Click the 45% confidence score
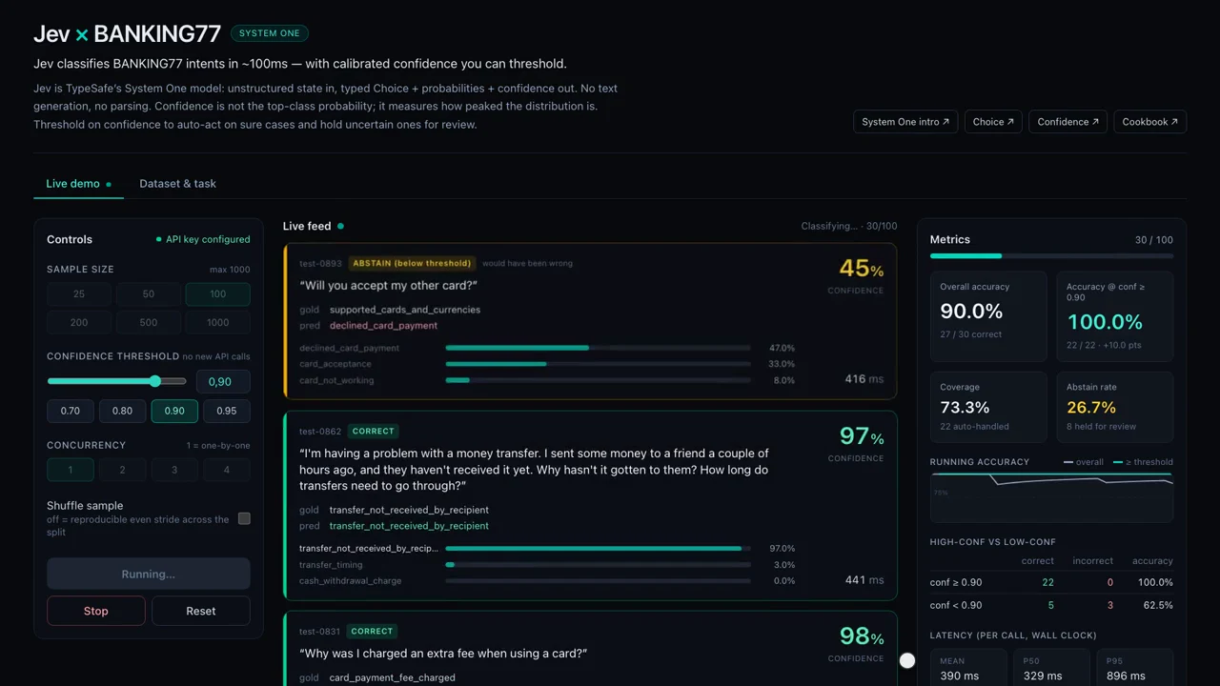Viewport: 1220px width, 686px height. [861, 271]
